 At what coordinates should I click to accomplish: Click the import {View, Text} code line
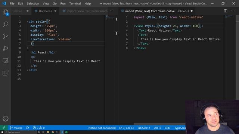tap(168, 17)
